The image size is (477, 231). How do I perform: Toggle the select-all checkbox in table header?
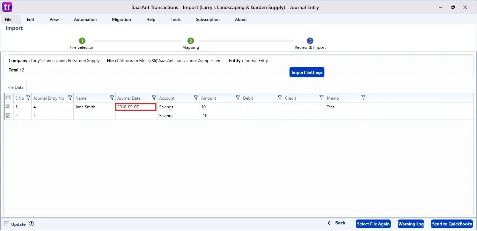point(8,98)
